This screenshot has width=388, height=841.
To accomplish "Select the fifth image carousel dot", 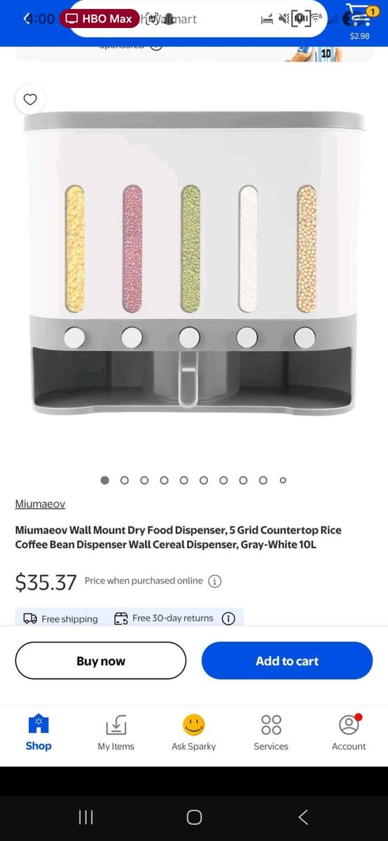I will [x=184, y=480].
